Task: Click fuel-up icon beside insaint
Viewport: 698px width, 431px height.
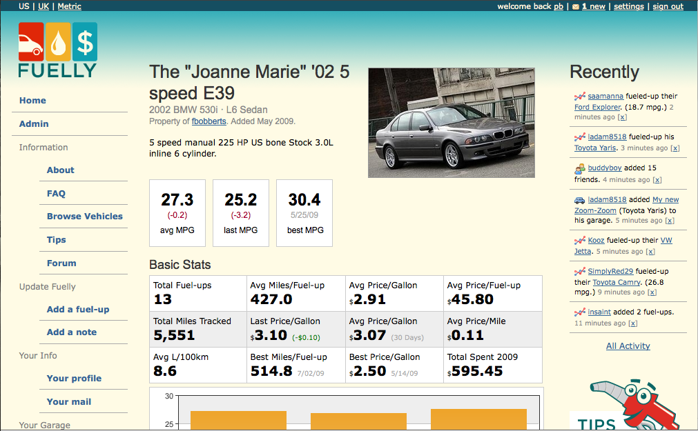Action: (x=579, y=312)
